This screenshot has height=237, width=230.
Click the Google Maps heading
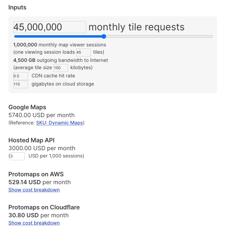[x=27, y=107]
